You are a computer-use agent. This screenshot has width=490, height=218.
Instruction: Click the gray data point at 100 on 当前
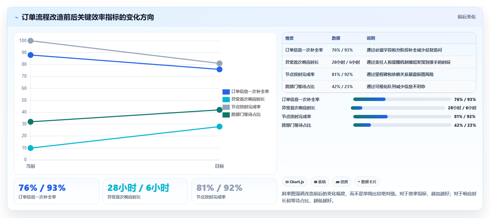[31, 41]
